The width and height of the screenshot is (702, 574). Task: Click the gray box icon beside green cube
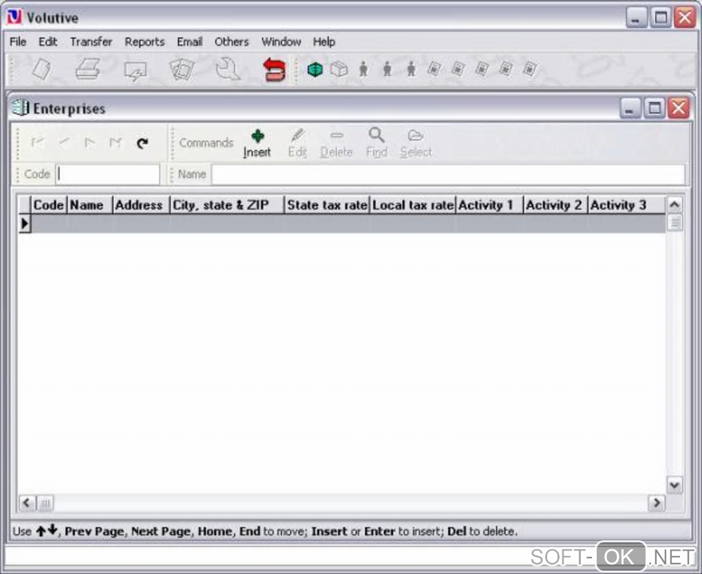[x=339, y=70]
